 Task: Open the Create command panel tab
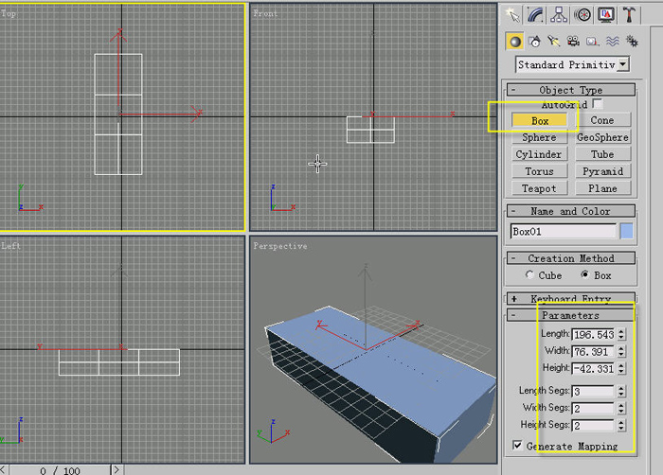pos(513,15)
